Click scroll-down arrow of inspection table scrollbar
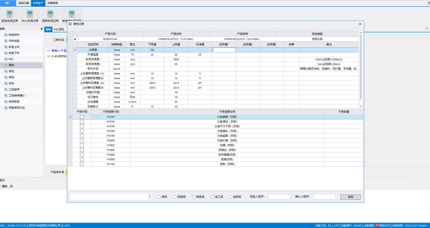This screenshot has height=228, width=430. [361, 106]
